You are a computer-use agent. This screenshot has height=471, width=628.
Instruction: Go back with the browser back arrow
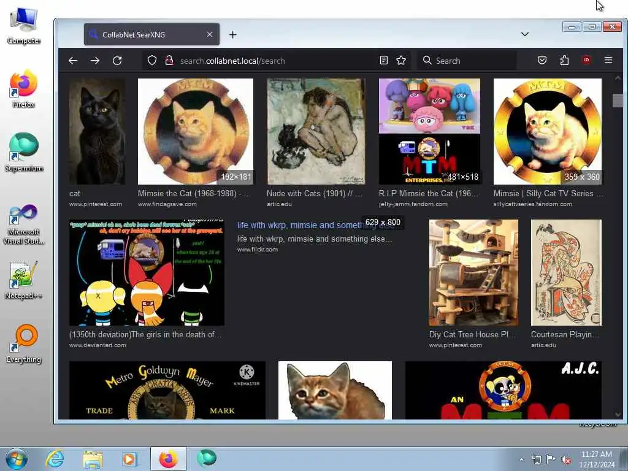tap(73, 61)
